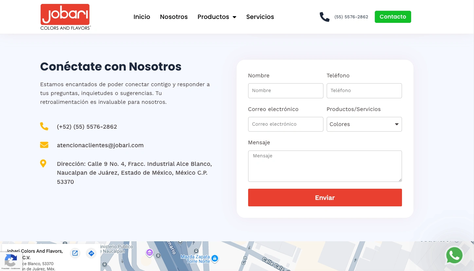Image resolution: width=474 pixels, height=271 pixels.
Task: Click the Mazda Zapata Torre Norte label
Action: pyautogui.click(x=195, y=259)
